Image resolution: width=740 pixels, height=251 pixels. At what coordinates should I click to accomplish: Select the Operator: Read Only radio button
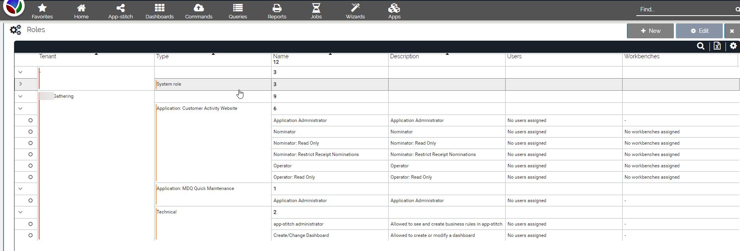tap(30, 177)
